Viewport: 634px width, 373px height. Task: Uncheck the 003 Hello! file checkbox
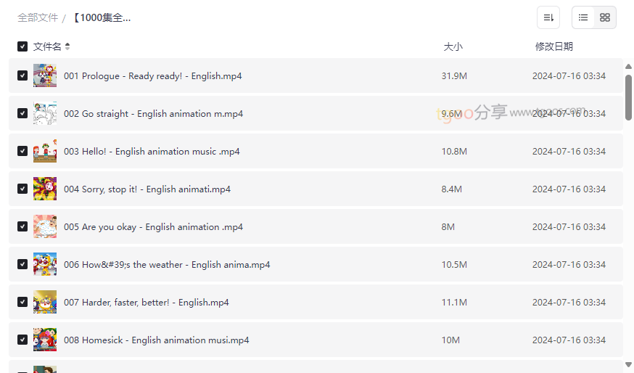[22, 151]
